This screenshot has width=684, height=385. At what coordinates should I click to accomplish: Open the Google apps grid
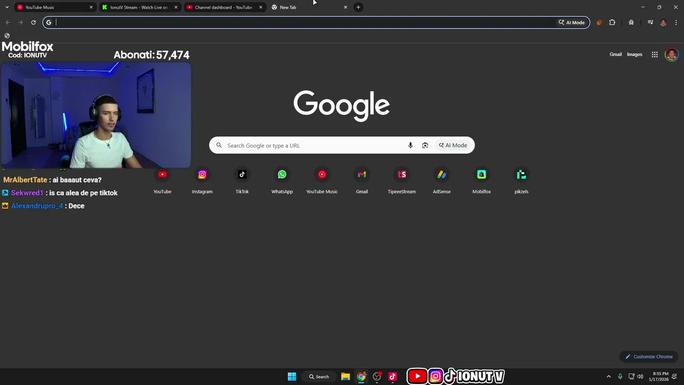coord(655,55)
